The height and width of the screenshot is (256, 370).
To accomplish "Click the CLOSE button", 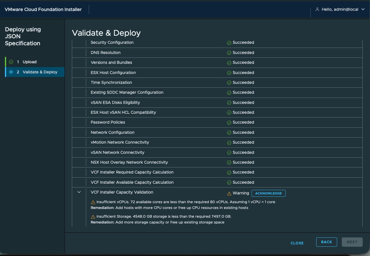I will pos(297,243).
